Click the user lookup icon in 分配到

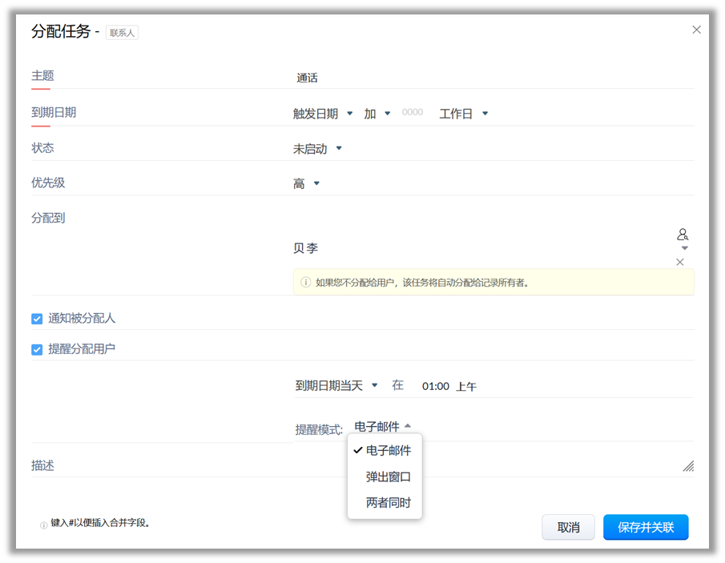click(x=683, y=235)
